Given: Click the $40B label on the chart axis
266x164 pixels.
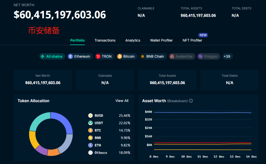Looking at the screenshot, I should 148,112.
